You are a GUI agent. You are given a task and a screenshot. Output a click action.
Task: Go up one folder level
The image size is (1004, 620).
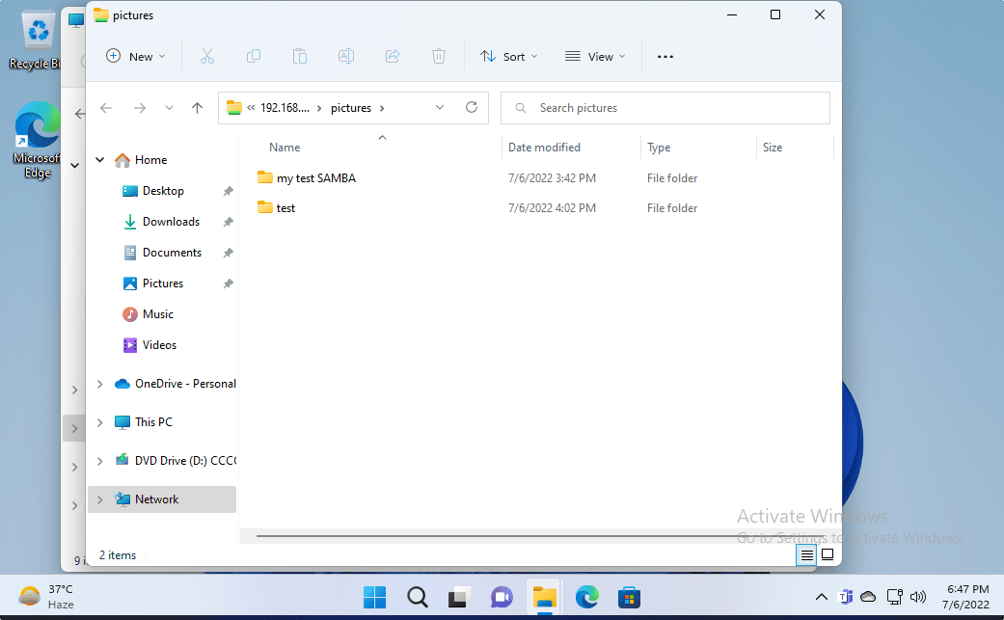click(x=198, y=108)
